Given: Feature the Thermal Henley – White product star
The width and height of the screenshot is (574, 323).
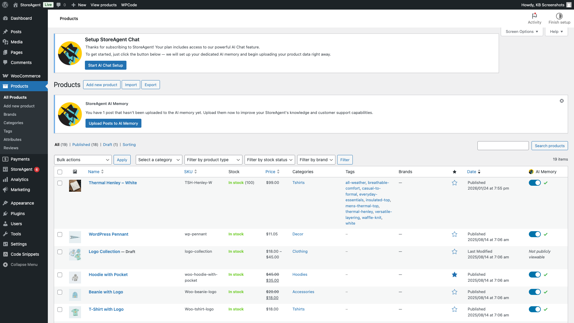Looking at the screenshot, I should (454, 183).
